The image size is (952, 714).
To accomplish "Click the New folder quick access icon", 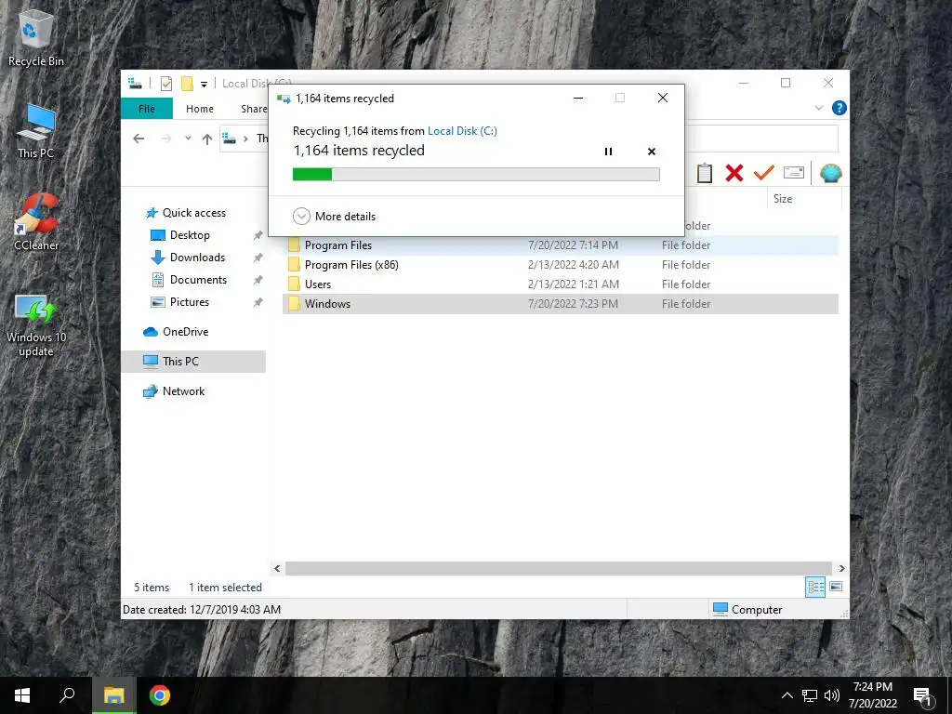I will pyautogui.click(x=187, y=84).
